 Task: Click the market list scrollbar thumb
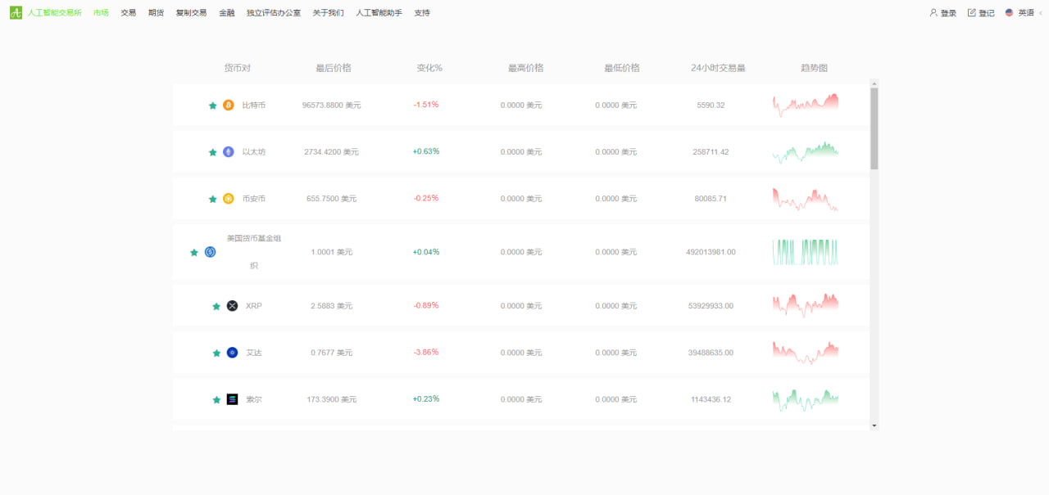click(x=874, y=128)
